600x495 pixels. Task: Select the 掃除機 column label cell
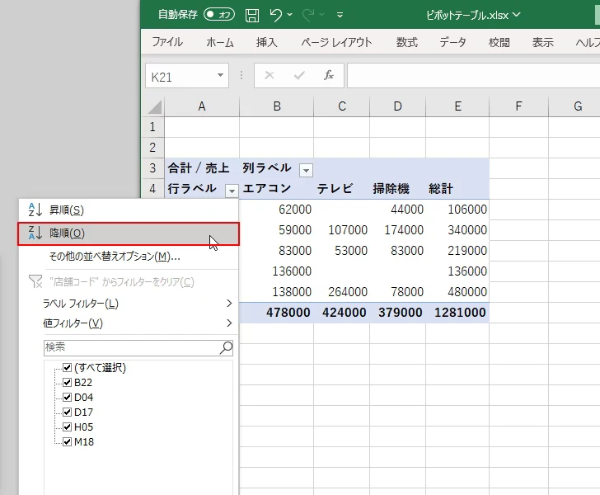(x=397, y=188)
